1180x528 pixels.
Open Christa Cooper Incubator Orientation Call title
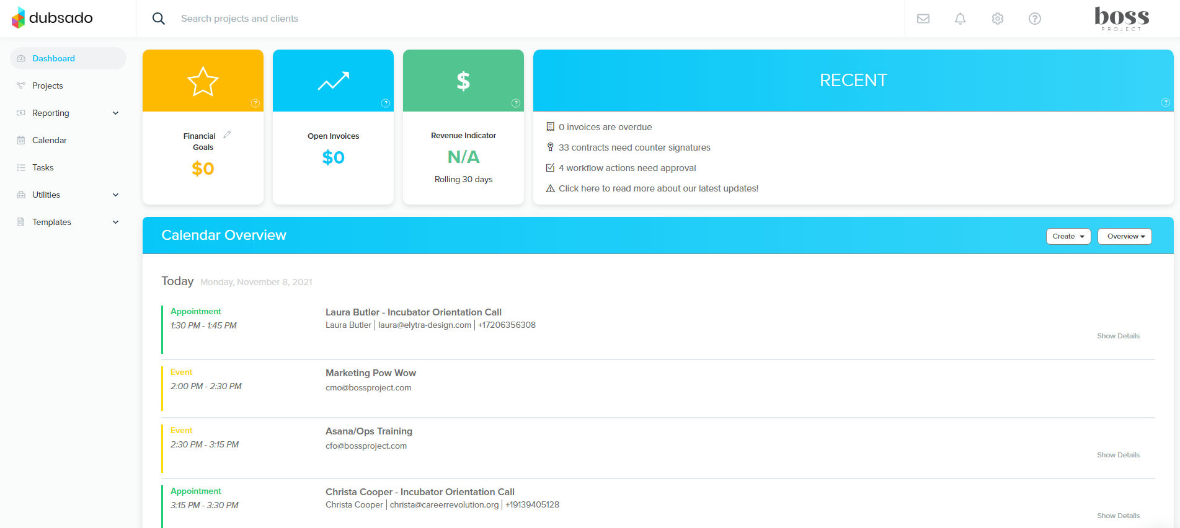point(420,492)
